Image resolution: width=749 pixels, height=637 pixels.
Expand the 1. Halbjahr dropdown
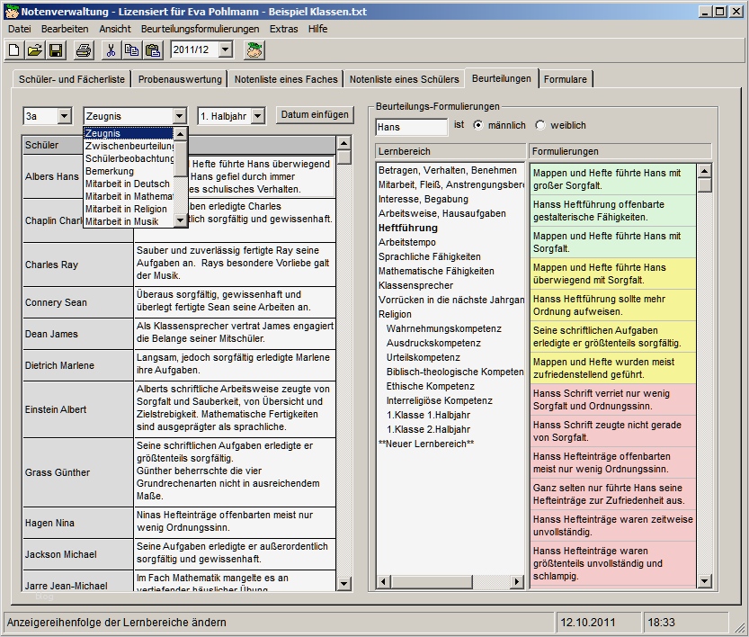(257, 116)
